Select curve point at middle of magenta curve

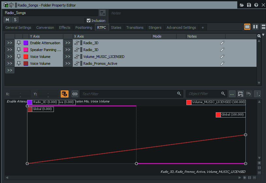(136, 163)
